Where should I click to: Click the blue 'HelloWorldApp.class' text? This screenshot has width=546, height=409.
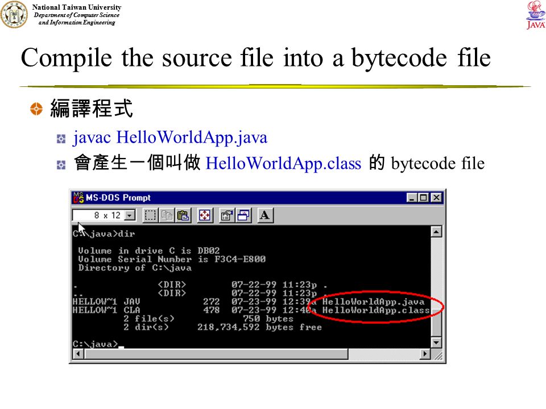pos(283,164)
